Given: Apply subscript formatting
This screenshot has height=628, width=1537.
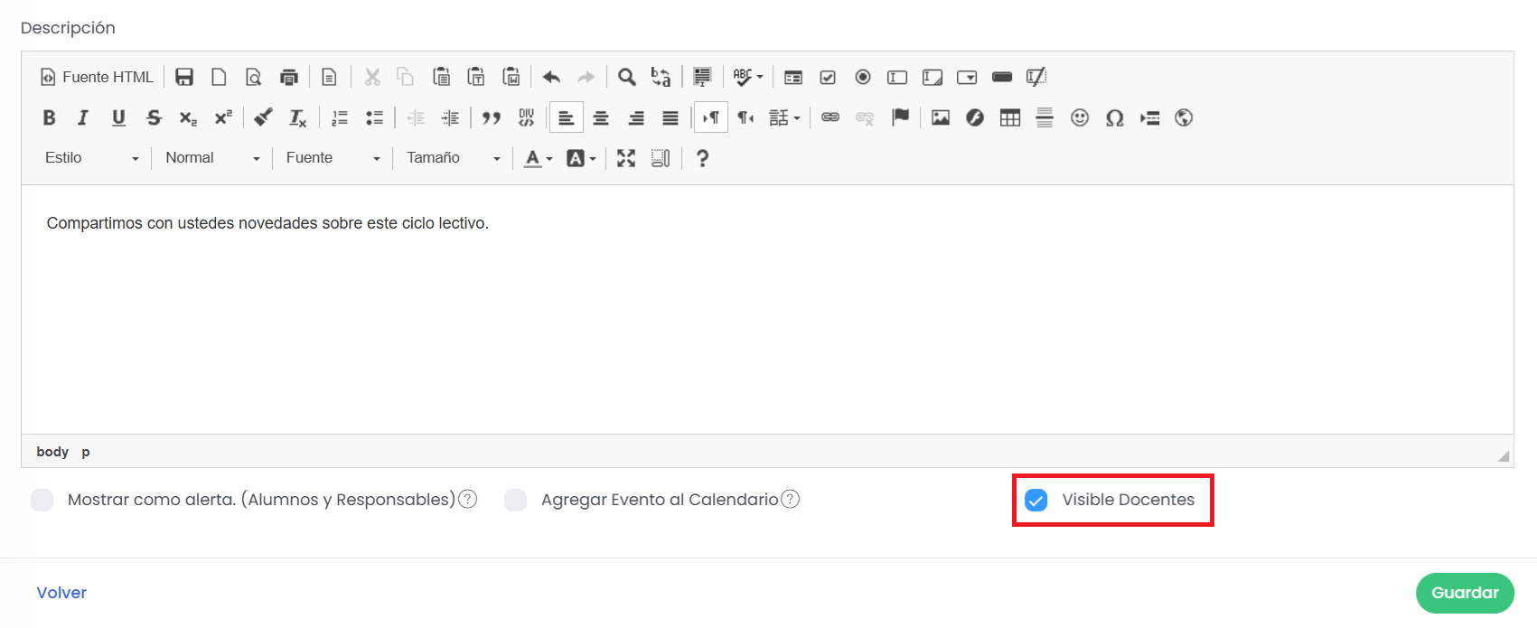Looking at the screenshot, I should tap(188, 117).
